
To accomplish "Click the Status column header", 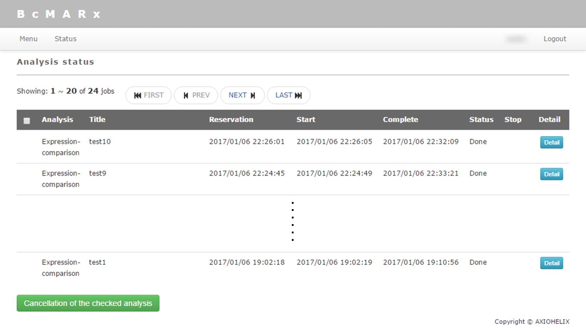I will pyautogui.click(x=481, y=120).
